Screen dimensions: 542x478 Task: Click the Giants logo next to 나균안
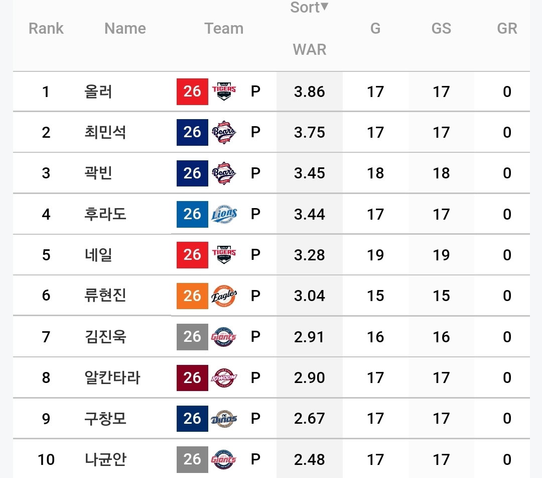click(x=224, y=459)
